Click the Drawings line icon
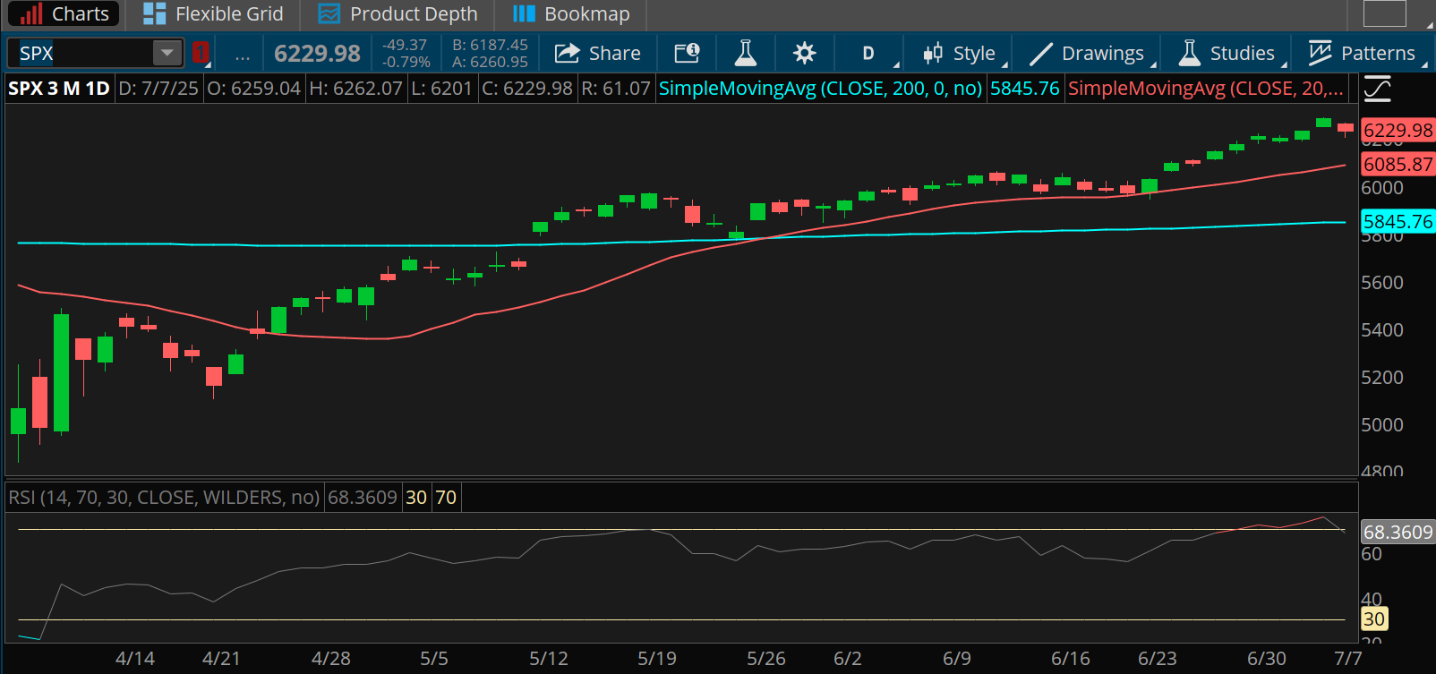Viewport: 1436px width, 674px height. (x=1041, y=54)
